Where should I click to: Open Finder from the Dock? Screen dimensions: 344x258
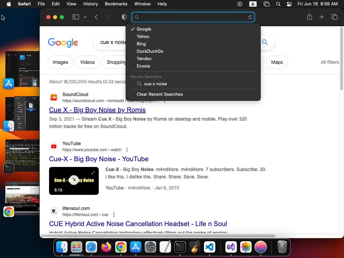[x=62, y=247]
